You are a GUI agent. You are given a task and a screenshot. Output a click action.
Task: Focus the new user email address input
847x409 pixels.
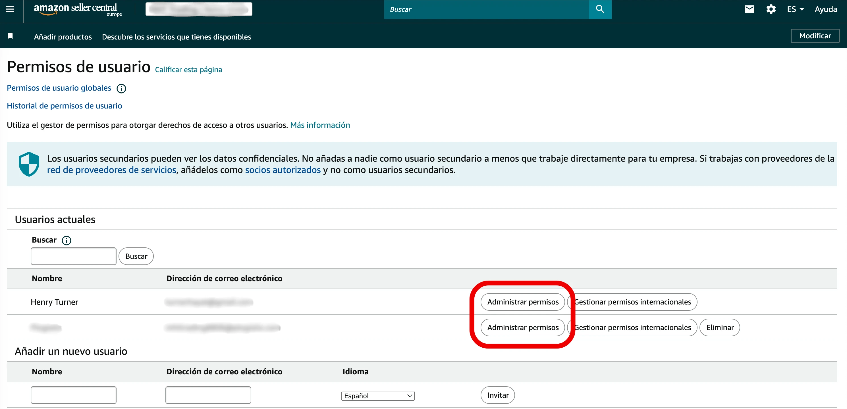pyautogui.click(x=208, y=395)
